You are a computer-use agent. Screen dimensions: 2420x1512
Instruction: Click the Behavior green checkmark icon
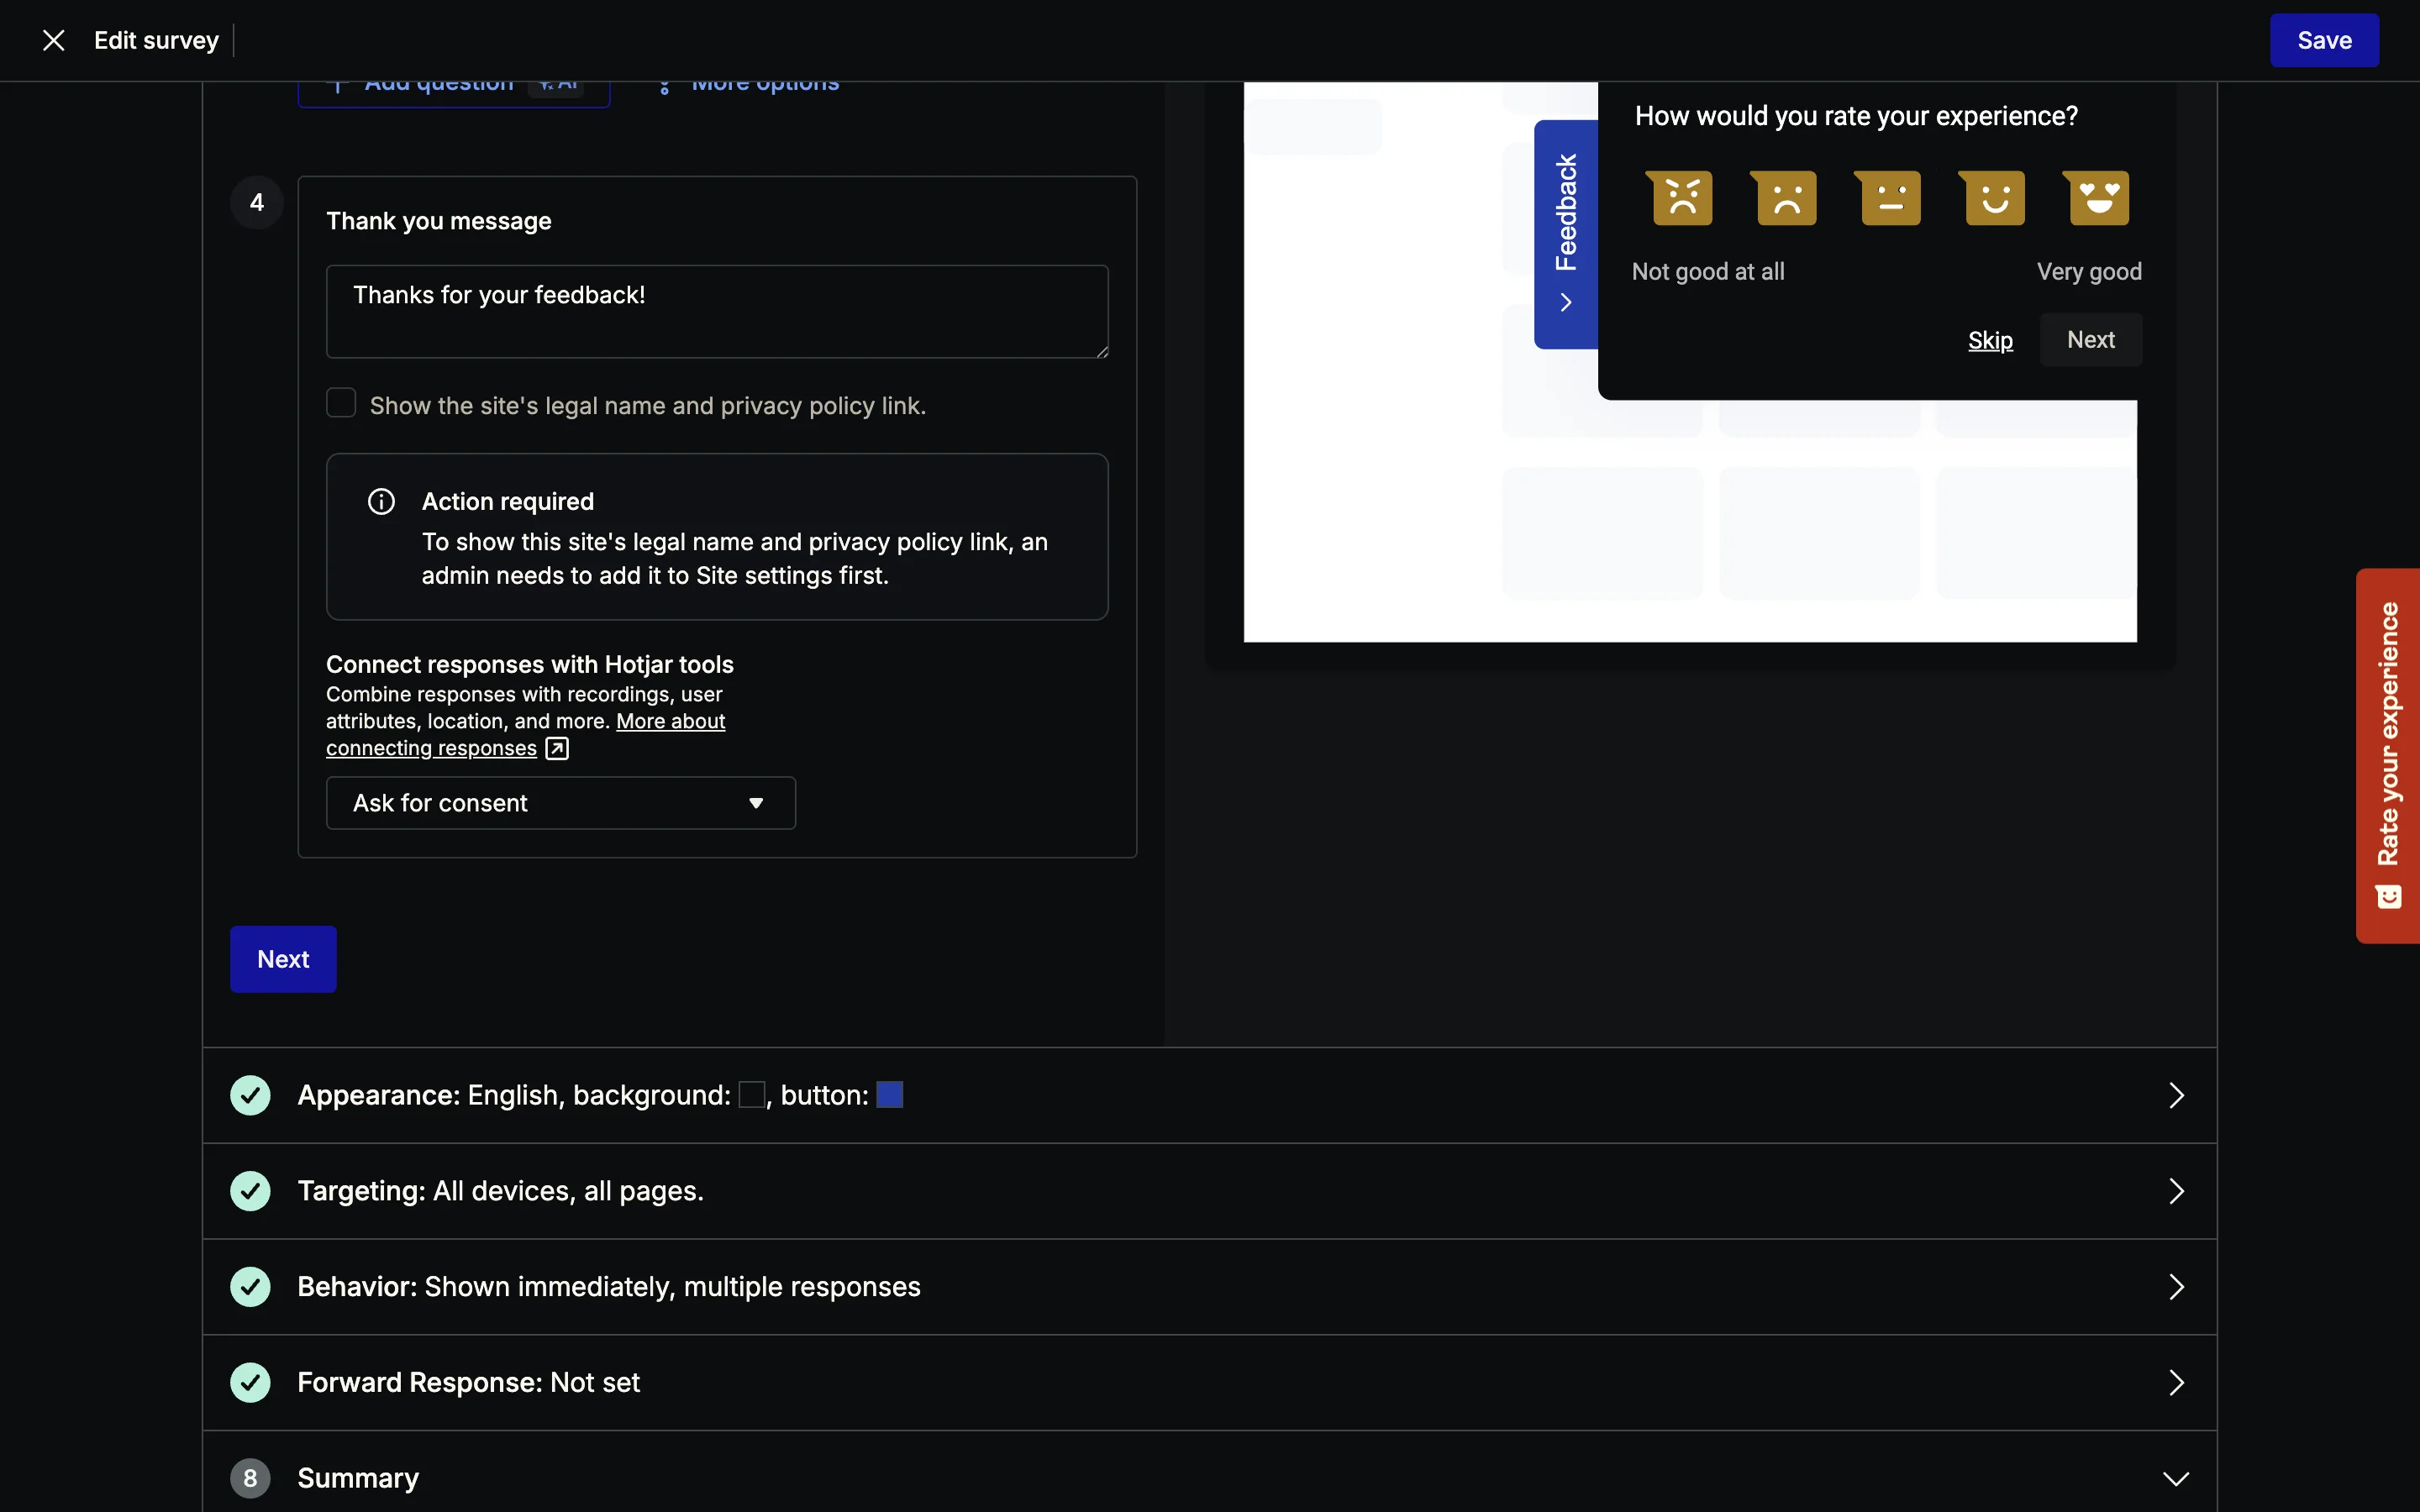[250, 1287]
